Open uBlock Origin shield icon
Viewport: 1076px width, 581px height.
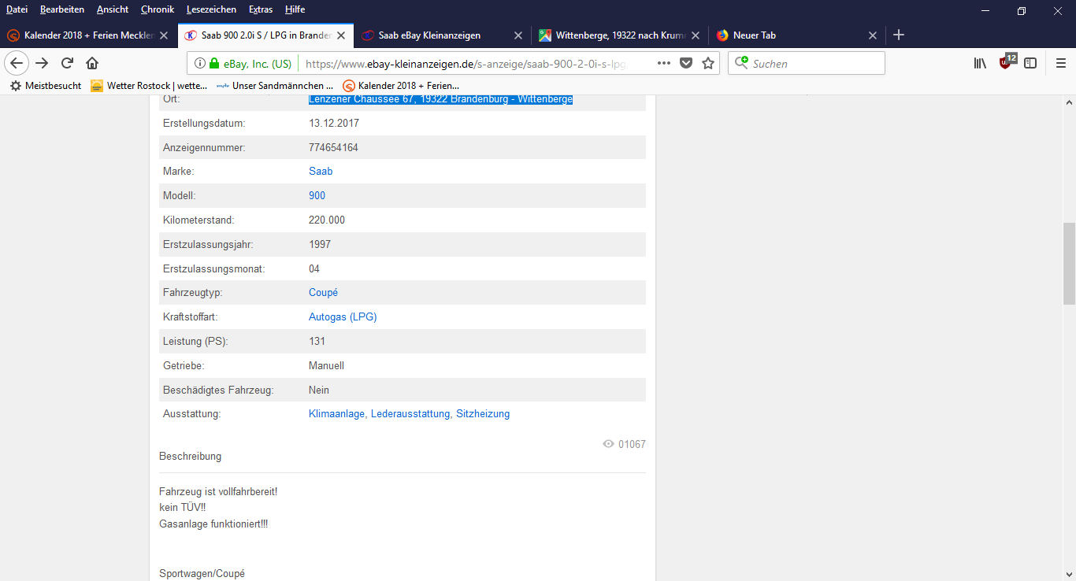(x=1007, y=62)
